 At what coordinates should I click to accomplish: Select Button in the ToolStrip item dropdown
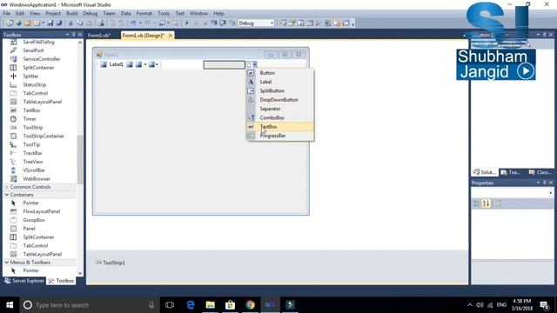click(279, 73)
